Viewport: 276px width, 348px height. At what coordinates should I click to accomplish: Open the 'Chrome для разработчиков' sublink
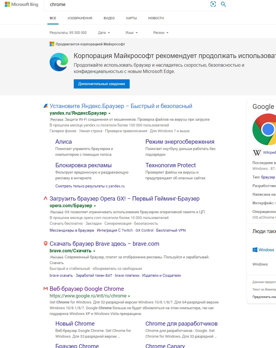tap(181, 324)
